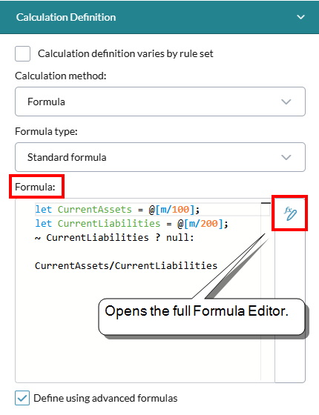Click the let CurrentAssets formula line
319x415 pixels.
pos(117,210)
